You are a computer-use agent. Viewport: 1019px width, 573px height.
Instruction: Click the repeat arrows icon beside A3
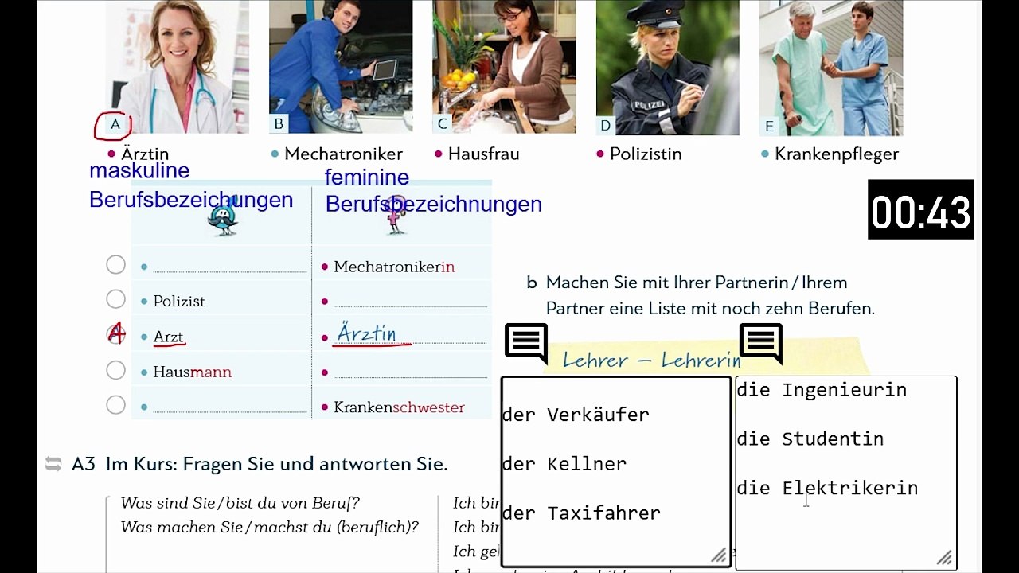[x=53, y=463]
